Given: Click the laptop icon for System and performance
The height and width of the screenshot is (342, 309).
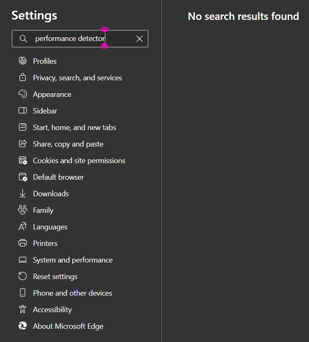Looking at the screenshot, I should [22, 260].
